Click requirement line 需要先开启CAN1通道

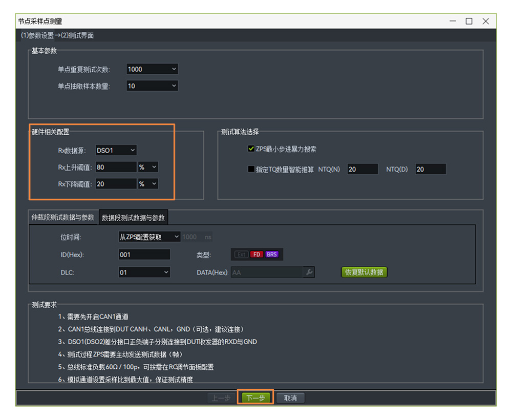click(93, 317)
